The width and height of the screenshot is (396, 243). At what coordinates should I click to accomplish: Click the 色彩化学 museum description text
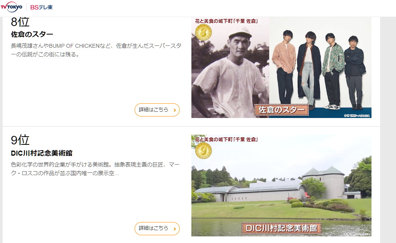pos(95,169)
